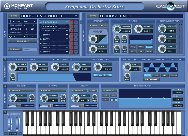Toggle Delay Sync button
This screenshot has width=188, height=136.
[x=93, y=90]
